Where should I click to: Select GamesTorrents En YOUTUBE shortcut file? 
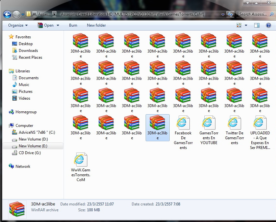[209, 130]
